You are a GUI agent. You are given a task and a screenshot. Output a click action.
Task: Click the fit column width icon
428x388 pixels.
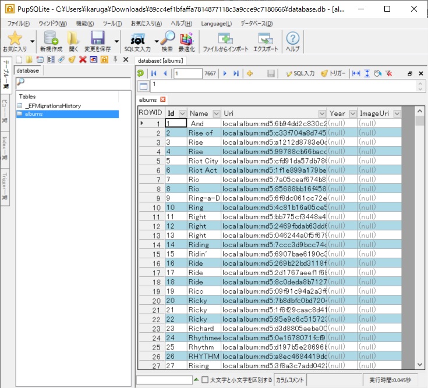[356, 73]
